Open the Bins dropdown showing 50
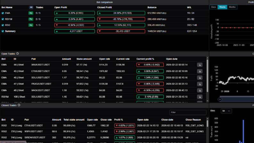This screenshot has height=143, width=254. (x=226, y=111)
